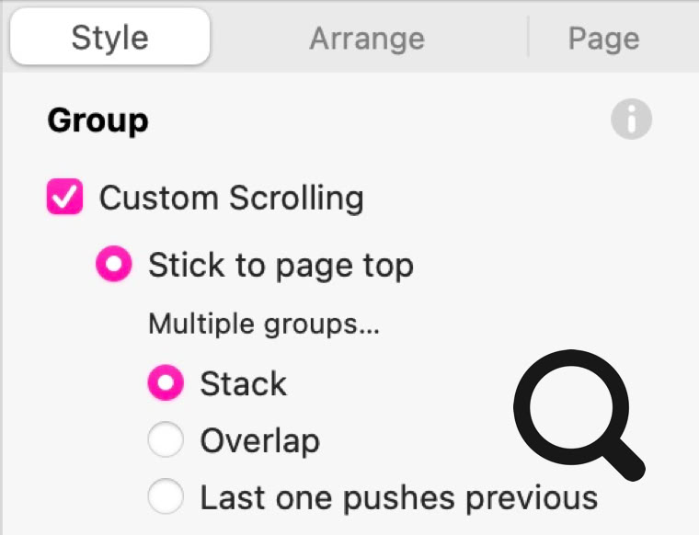Click the divider between Arrange and Page
Viewport: 699px width, 535px height.
[x=528, y=39]
